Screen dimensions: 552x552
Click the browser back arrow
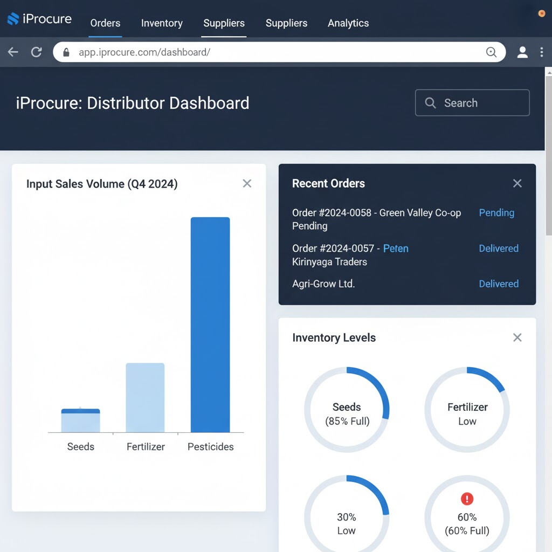tap(13, 52)
